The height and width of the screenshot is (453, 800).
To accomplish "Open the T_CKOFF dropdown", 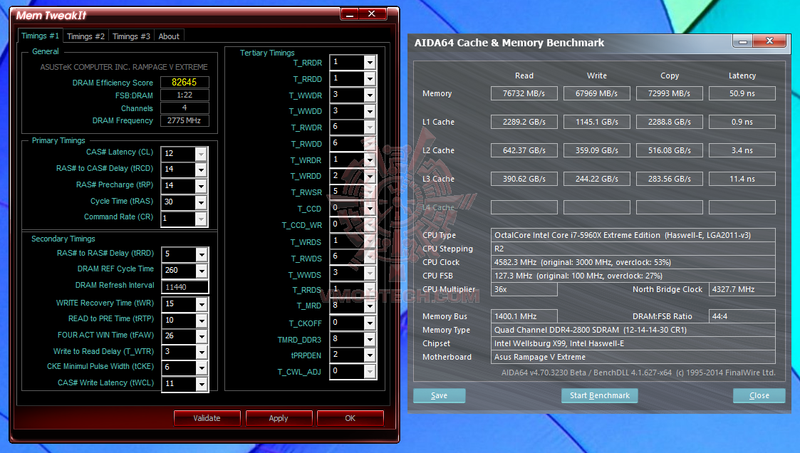I will tap(370, 323).
